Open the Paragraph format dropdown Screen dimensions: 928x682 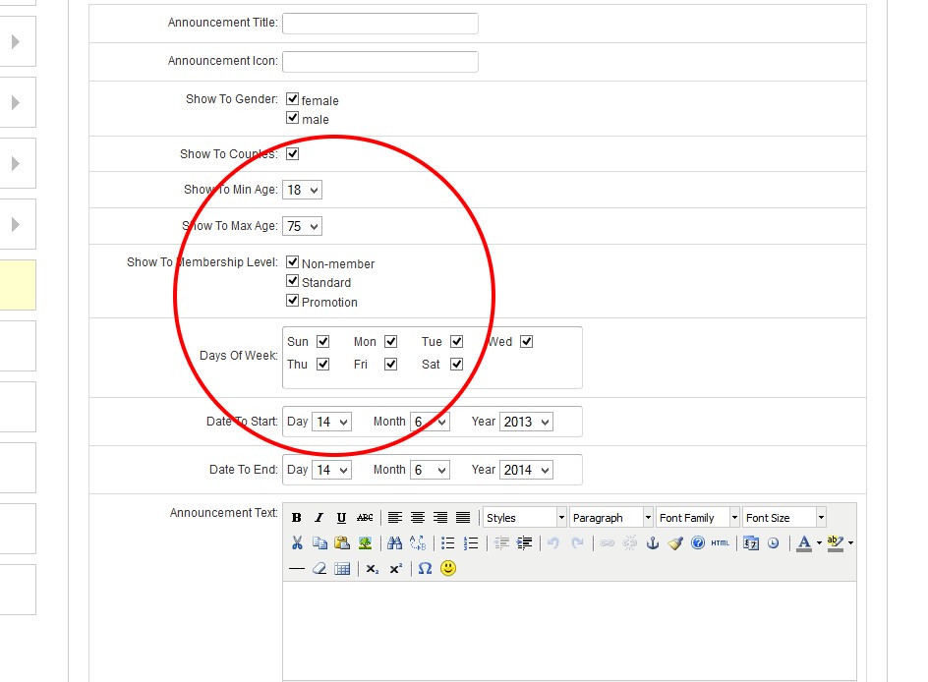[x=610, y=518]
